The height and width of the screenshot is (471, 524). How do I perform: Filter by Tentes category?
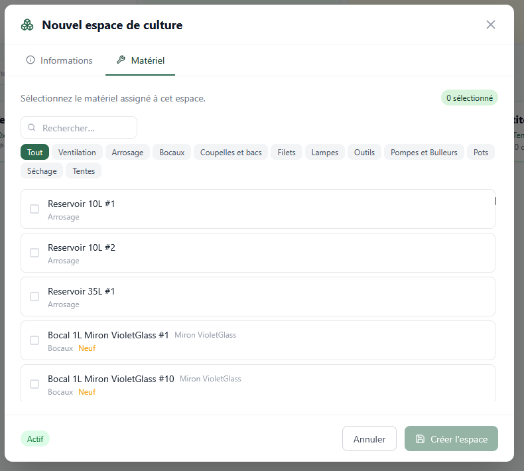tap(84, 170)
